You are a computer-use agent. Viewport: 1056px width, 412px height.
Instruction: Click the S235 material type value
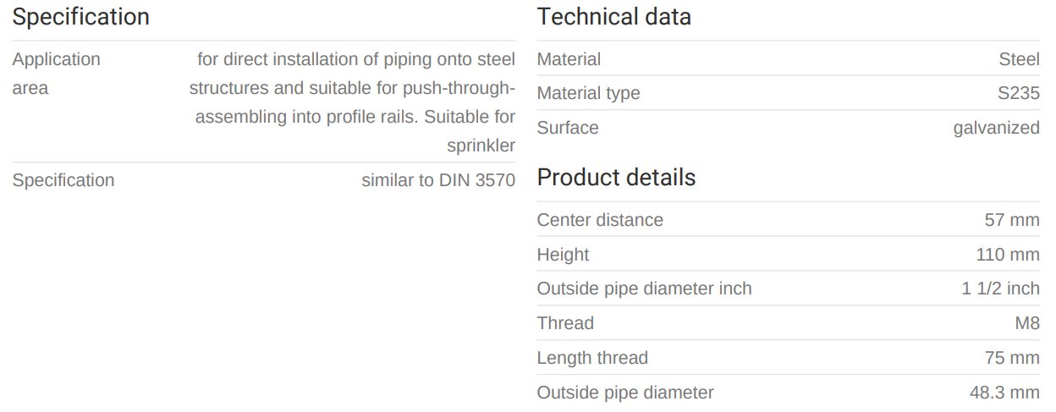[x=1018, y=93]
